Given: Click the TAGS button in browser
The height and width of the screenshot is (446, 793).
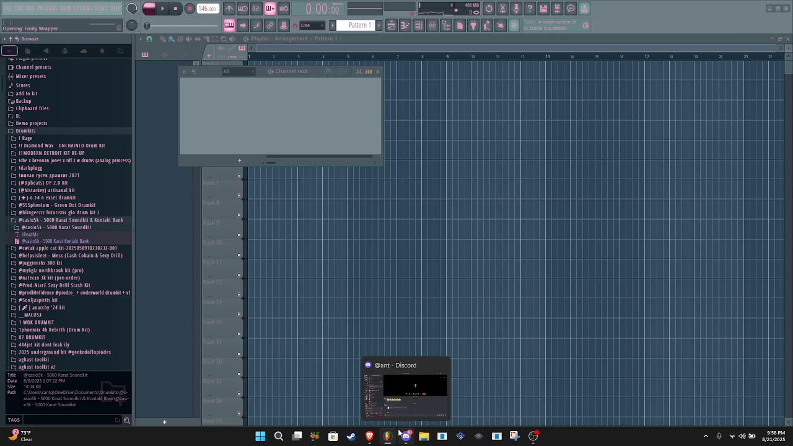Looking at the screenshot, I should click(14, 420).
